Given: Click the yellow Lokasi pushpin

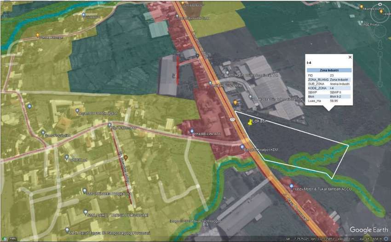Looking at the screenshot, I should pos(250,122).
